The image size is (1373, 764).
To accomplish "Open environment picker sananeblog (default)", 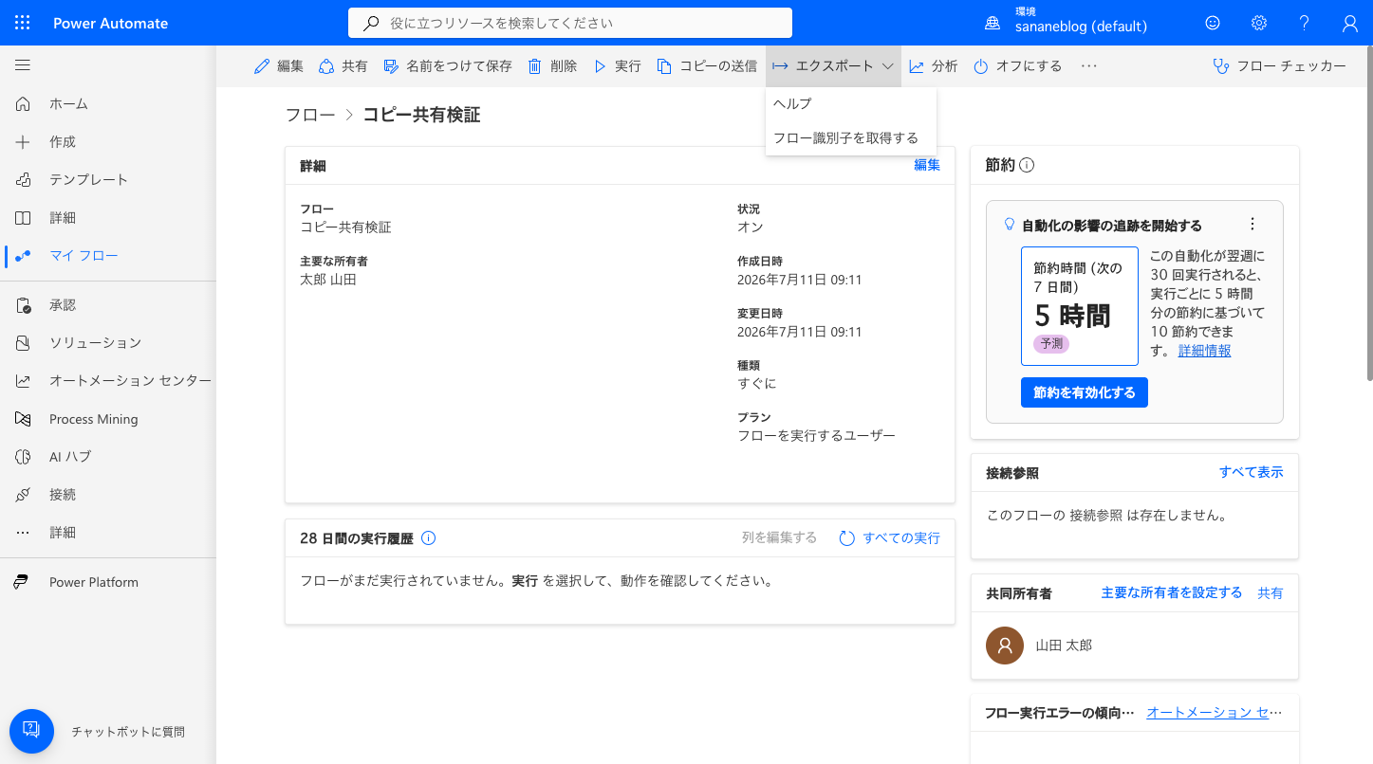I will [x=1066, y=20].
